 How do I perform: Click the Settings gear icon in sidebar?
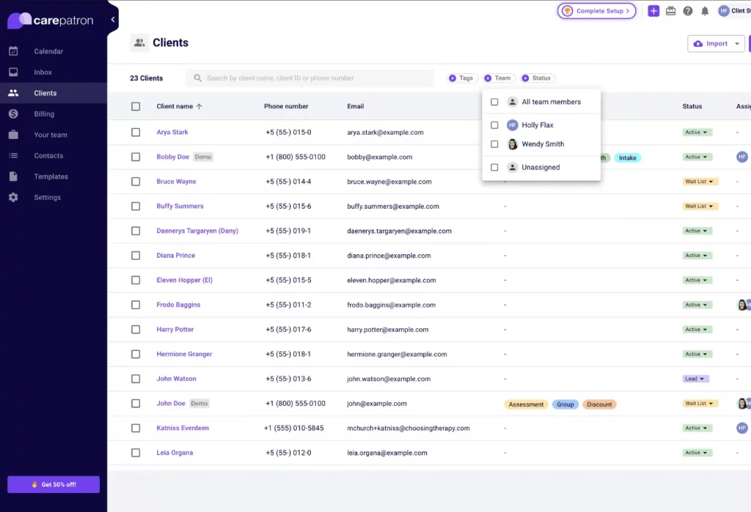coord(13,198)
